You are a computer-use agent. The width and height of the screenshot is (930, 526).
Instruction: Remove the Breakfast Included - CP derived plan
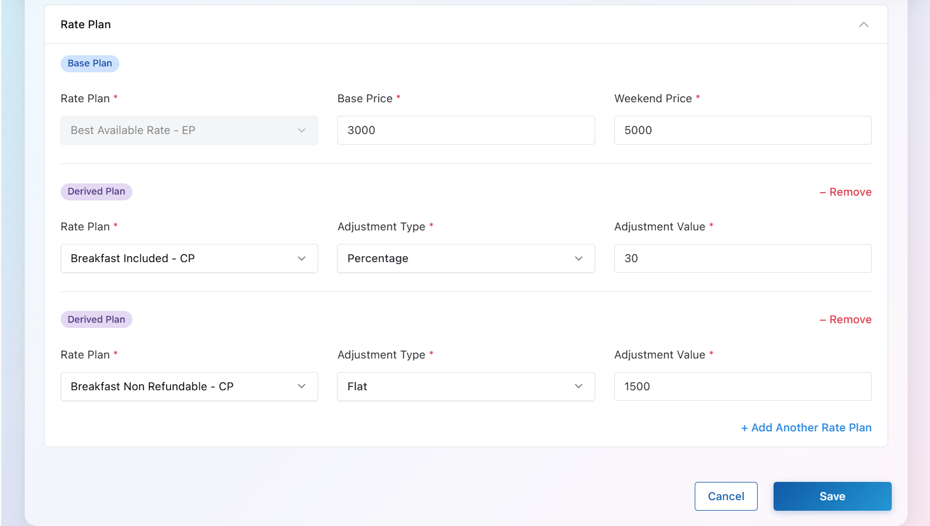click(x=845, y=192)
